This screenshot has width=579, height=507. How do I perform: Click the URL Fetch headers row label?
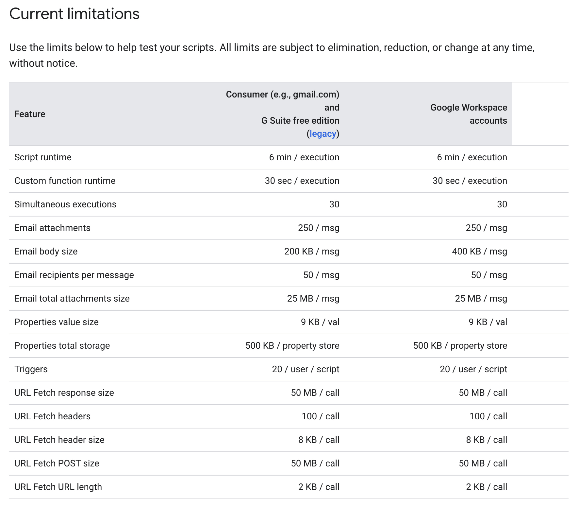[52, 416]
